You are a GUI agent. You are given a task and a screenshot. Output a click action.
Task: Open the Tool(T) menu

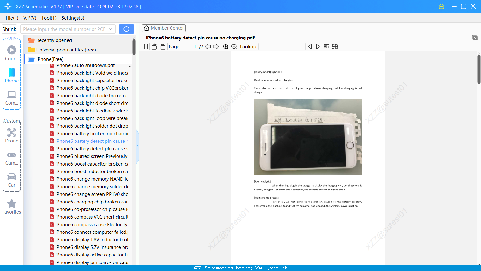(49, 18)
